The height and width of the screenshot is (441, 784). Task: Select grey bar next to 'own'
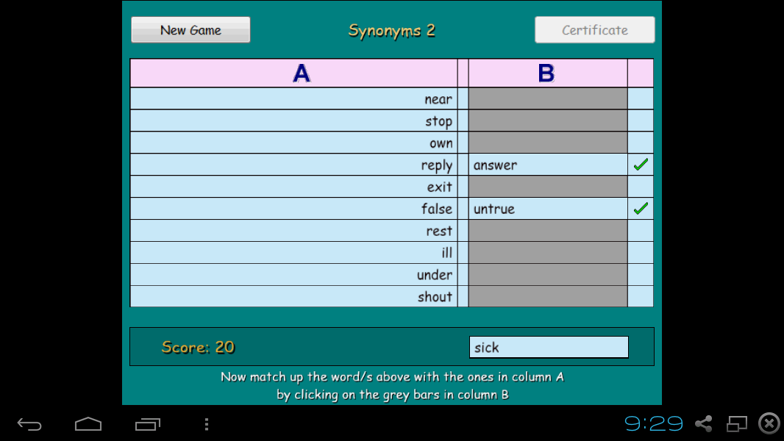548,143
